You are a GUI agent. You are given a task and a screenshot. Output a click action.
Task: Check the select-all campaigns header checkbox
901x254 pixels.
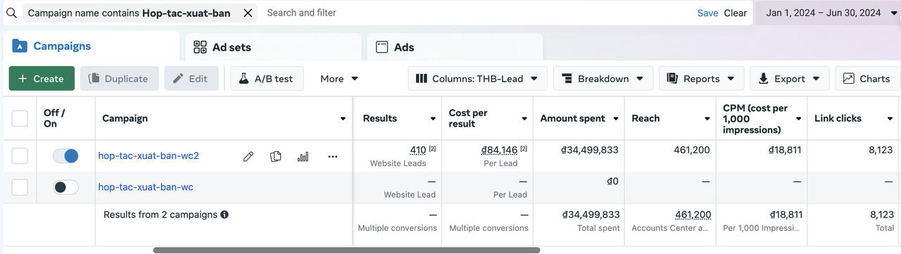point(20,118)
